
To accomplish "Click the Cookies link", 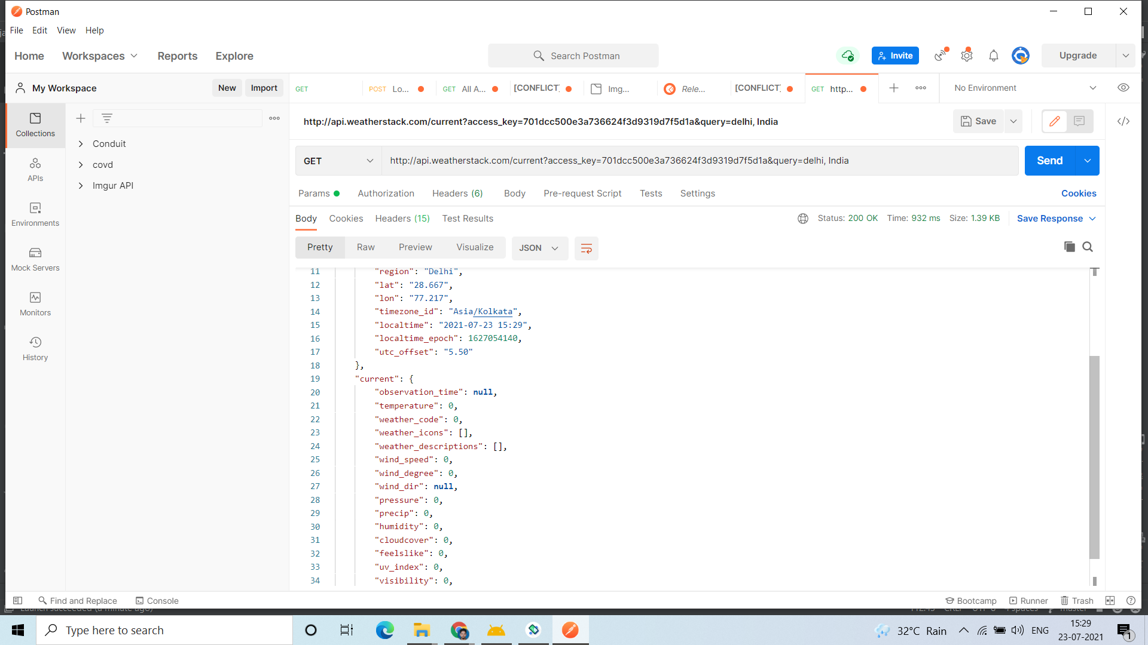I will [x=1078, y=193].
